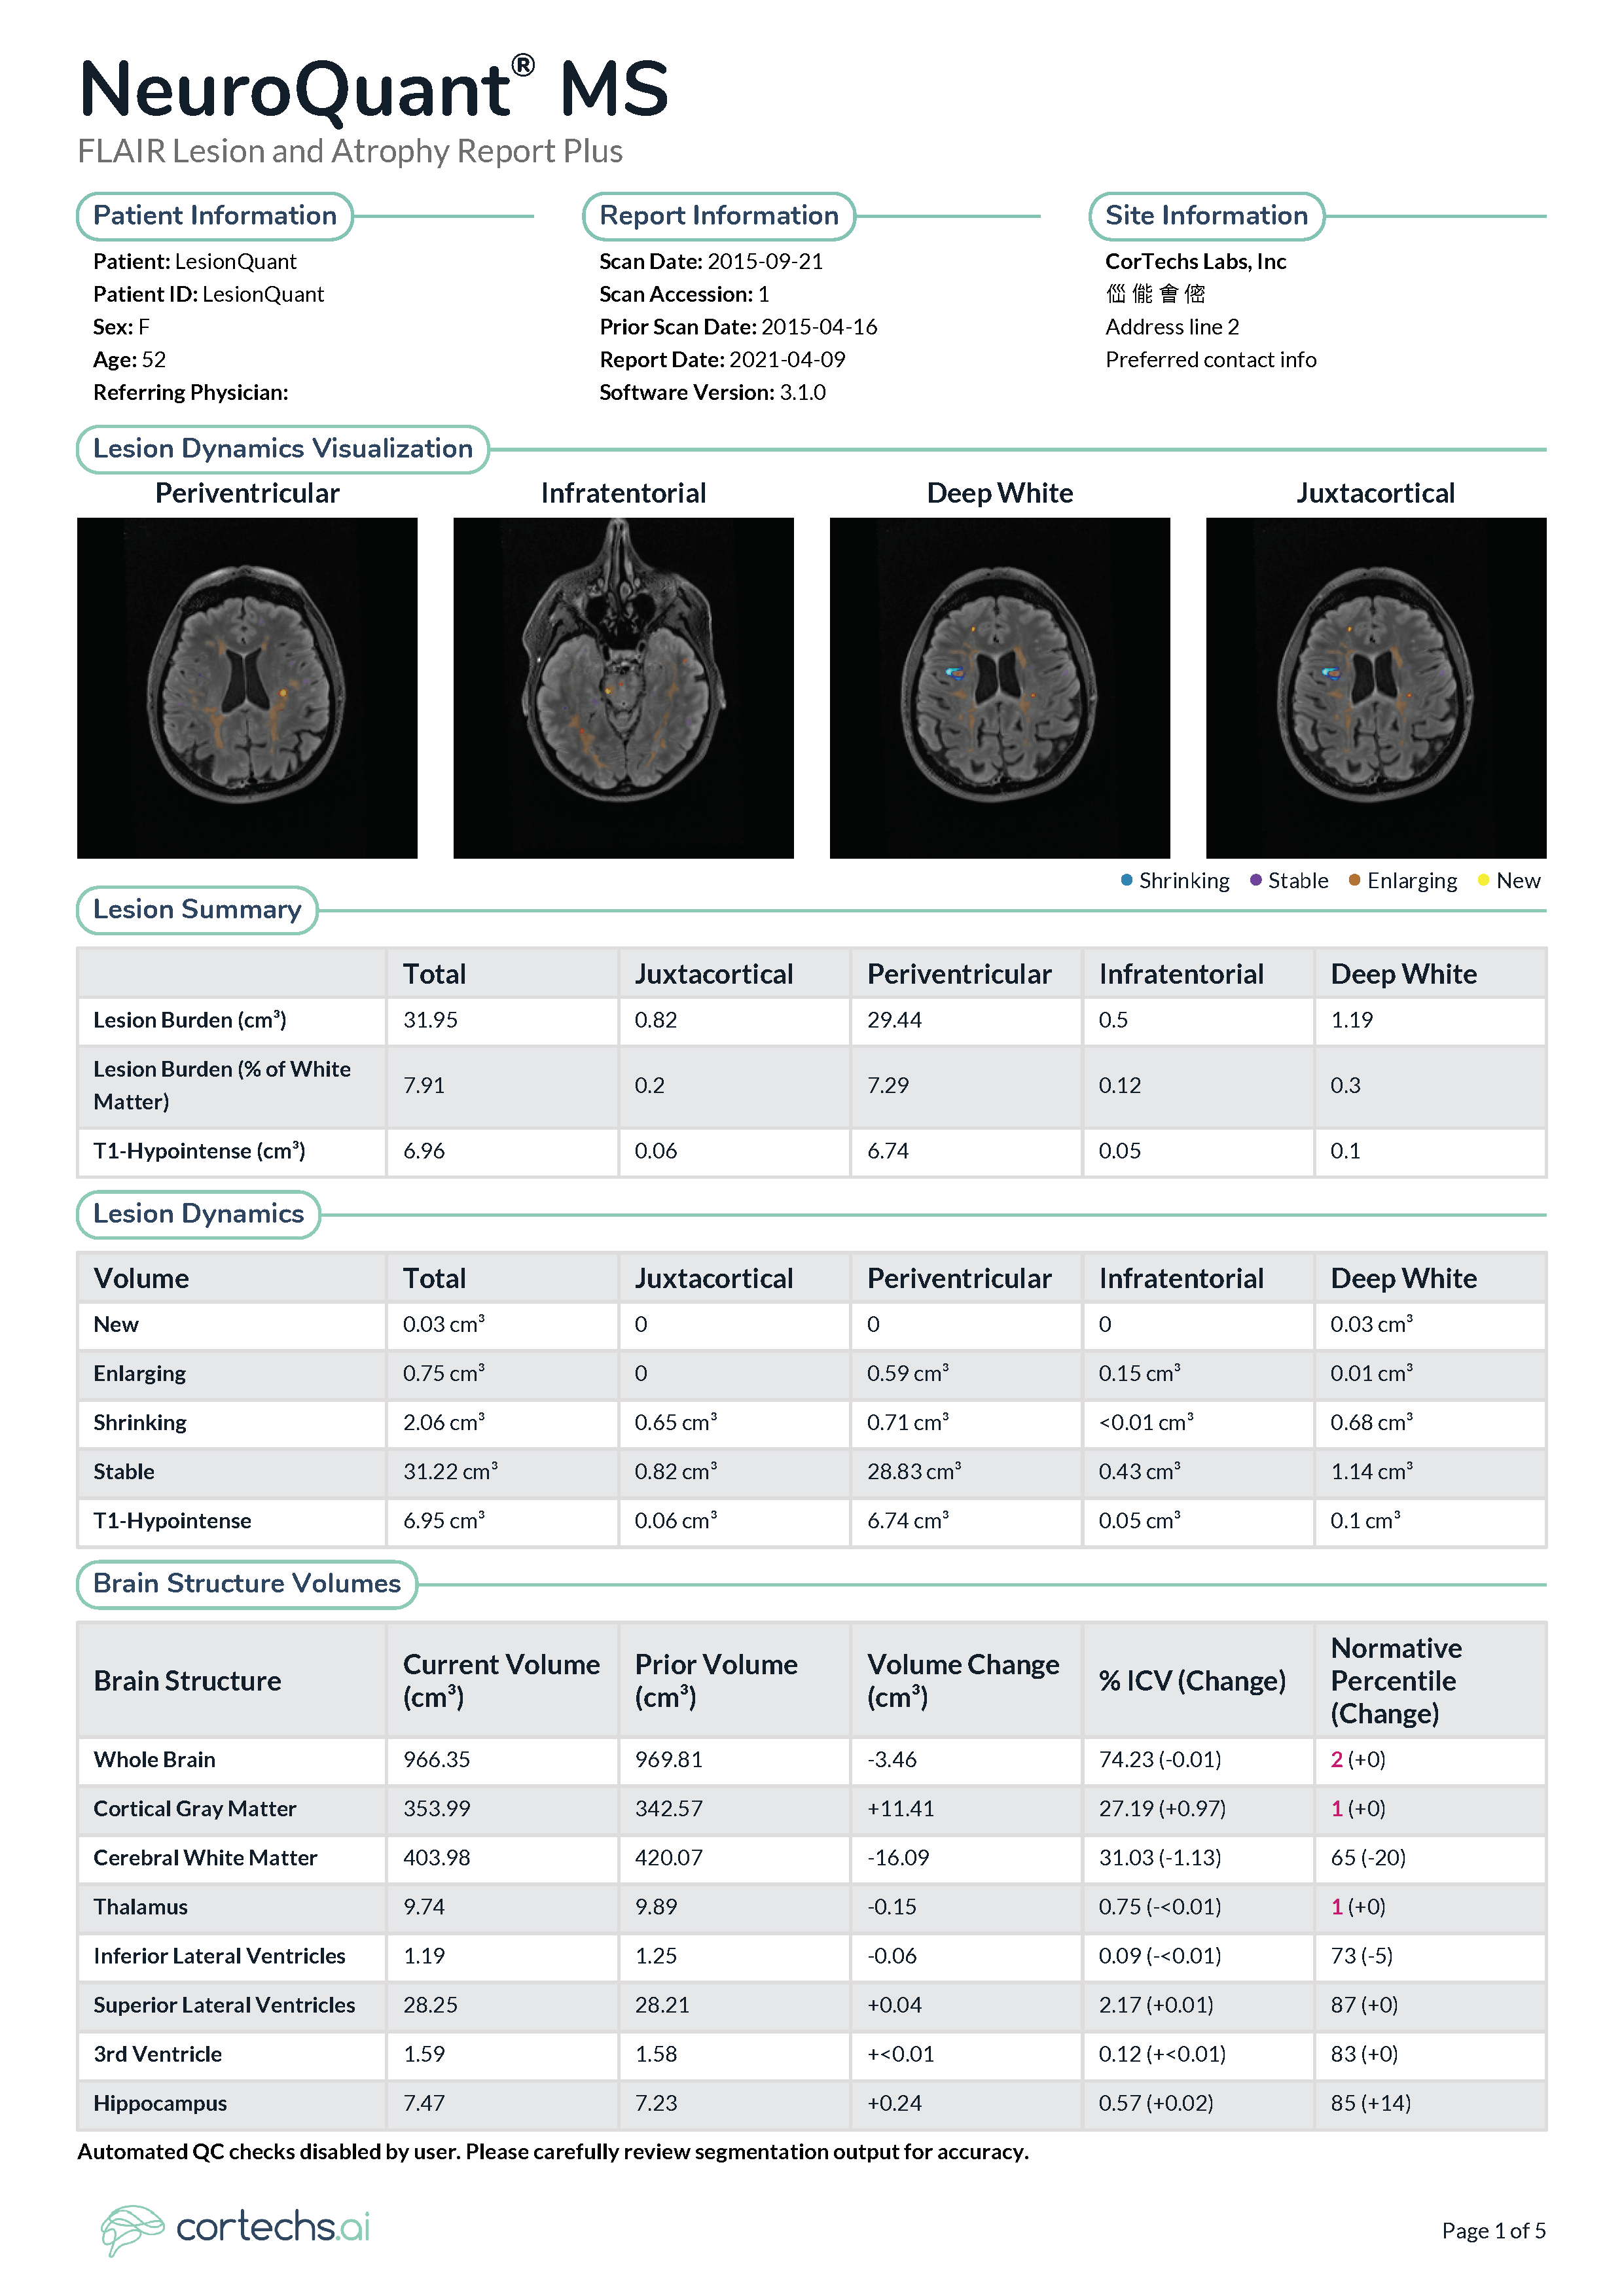Click the Juxtacortical brain scan image
Viewport: 1624px width, 2296px height.
(x=1376, y=687)
